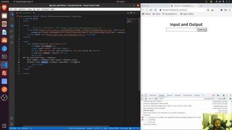Open the Files app from the dock
The height and width of the screenshot is (130, 232).
click(4, 16)
